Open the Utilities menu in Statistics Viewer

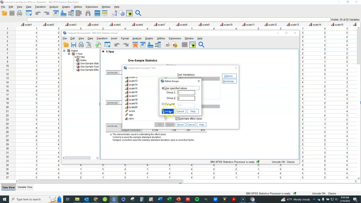[x=161, y=38]
